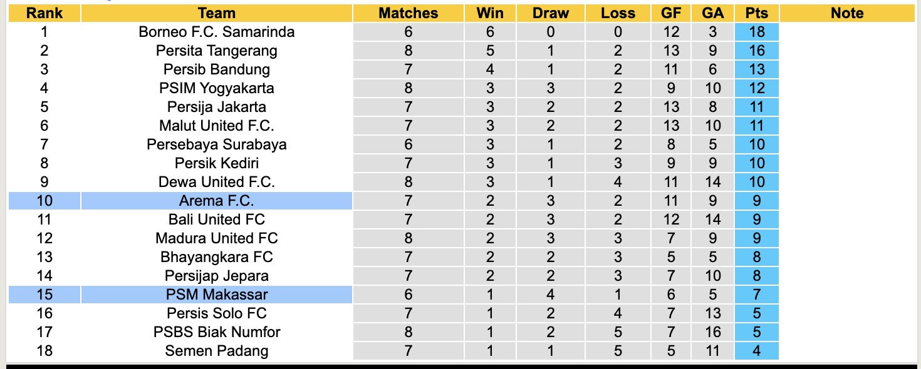
Task: Click Malut United F.C. team name
Action: 216,126
